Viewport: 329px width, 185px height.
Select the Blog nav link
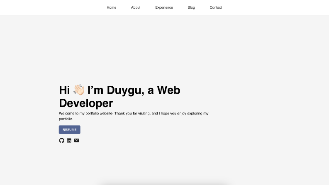pyautogui.click(x=191, y=7)
